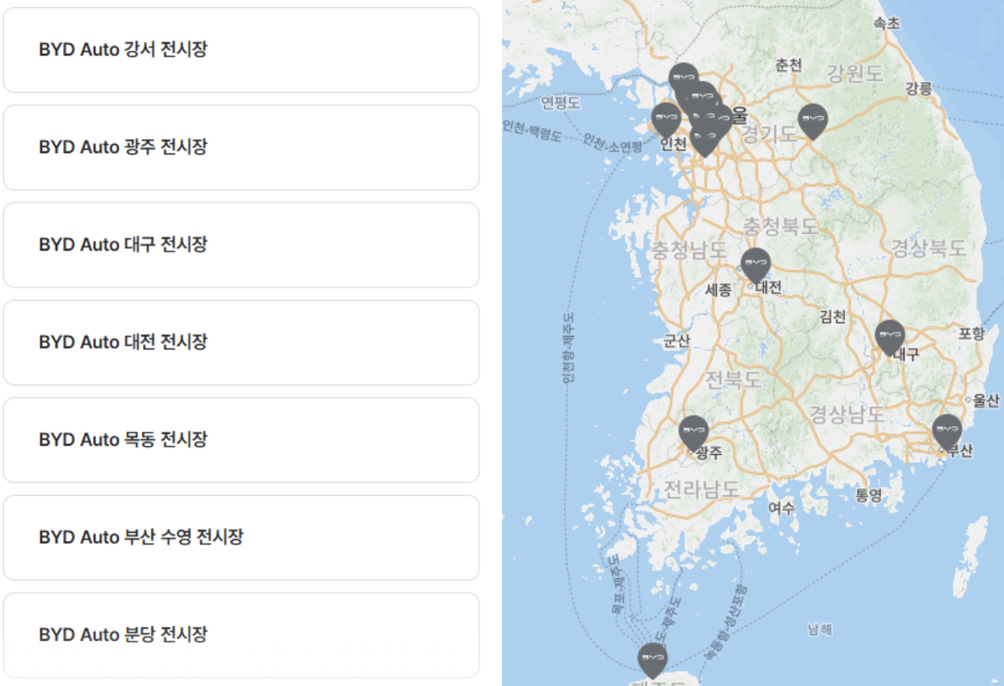The height and width of the screenshot is (686, 1004).
Task: Click the 경상북도 label on the map
Action: coord(929,247)
